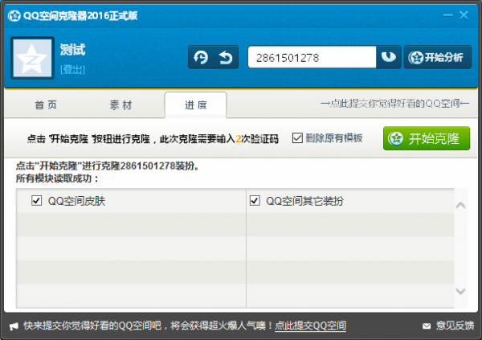
Task: Click the envelope feedback icon
Action: tap(427, 326)
